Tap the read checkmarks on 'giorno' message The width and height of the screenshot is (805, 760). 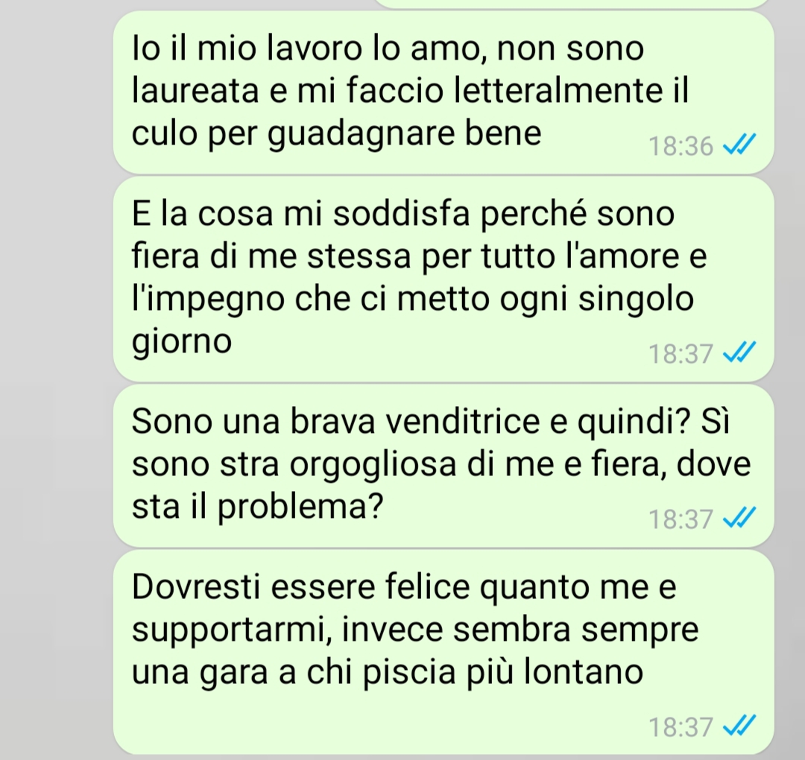point(739,352)
